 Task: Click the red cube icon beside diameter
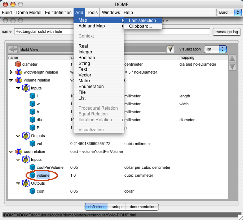pyautogui.click(x=18, y=64)
